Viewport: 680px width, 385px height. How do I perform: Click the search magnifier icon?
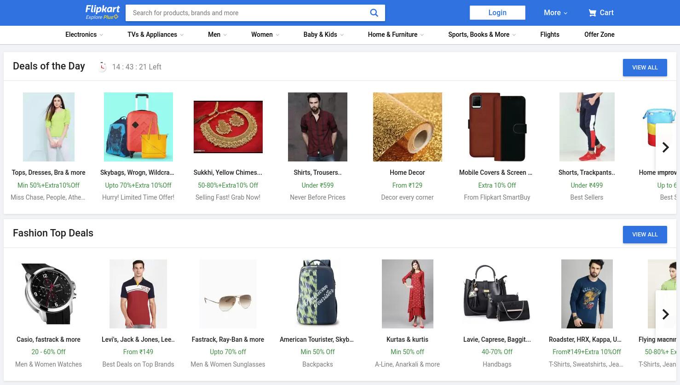click(x=374, y=13)
